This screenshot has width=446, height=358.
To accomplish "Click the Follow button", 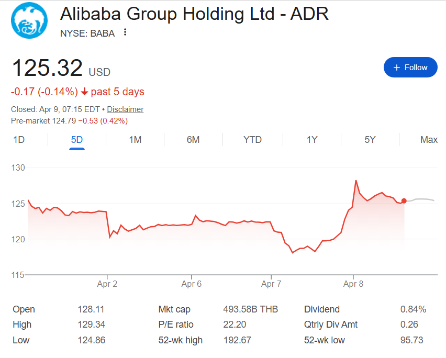I will pyautogui.click(x=410, y=67).
